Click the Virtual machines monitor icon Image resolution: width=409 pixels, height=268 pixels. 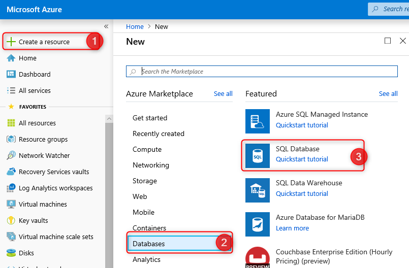pyautogui.click(x=11, y=204)
